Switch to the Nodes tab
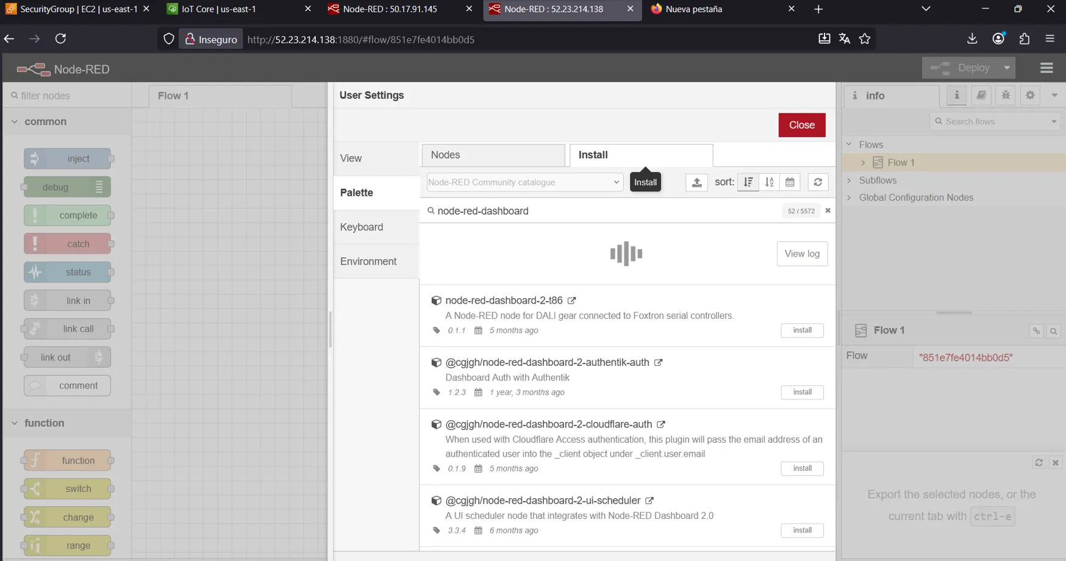1066x561 pixels. coord(493,155)
